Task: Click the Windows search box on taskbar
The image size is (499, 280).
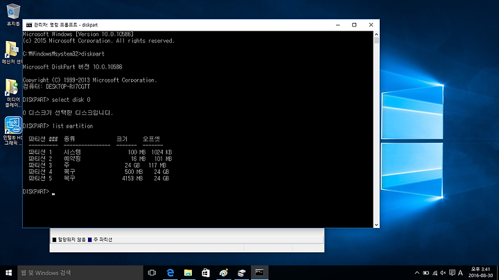Action: point(80,272)
